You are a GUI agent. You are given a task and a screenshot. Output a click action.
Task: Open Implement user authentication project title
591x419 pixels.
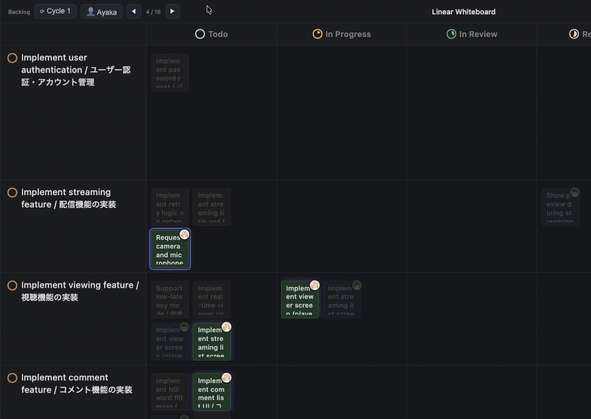click(76, 70)
